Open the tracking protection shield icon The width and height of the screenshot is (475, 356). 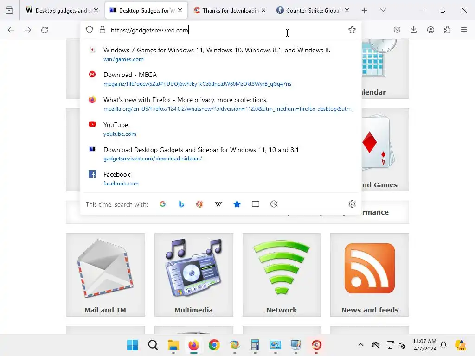(x=90, y=30)
